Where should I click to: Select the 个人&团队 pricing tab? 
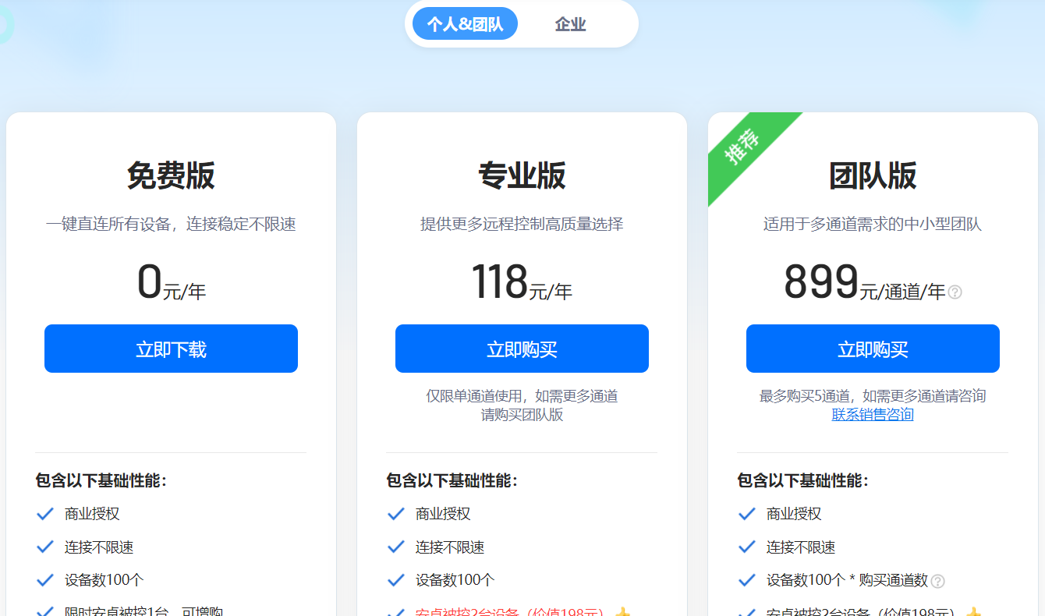tap(465, 24)
